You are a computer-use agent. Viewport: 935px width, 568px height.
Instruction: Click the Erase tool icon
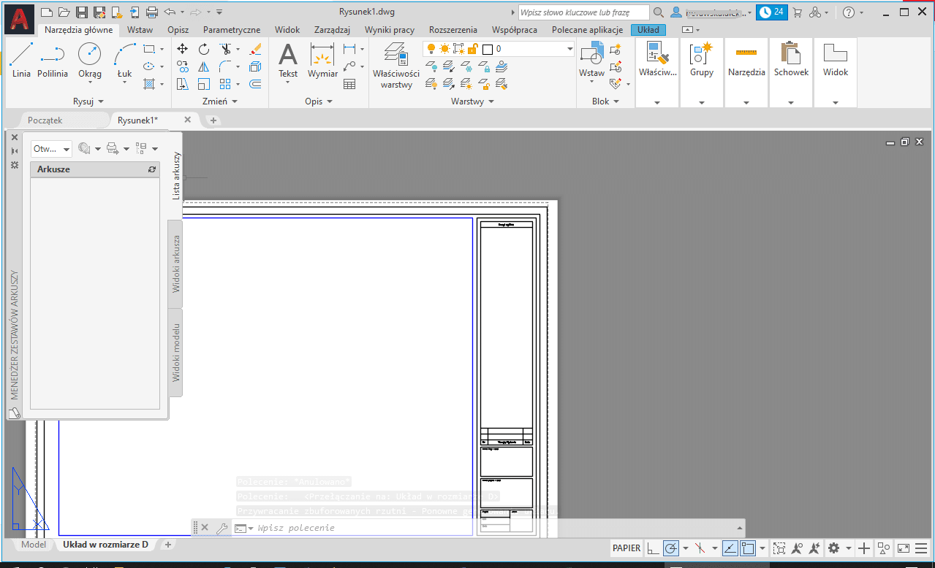255,49
